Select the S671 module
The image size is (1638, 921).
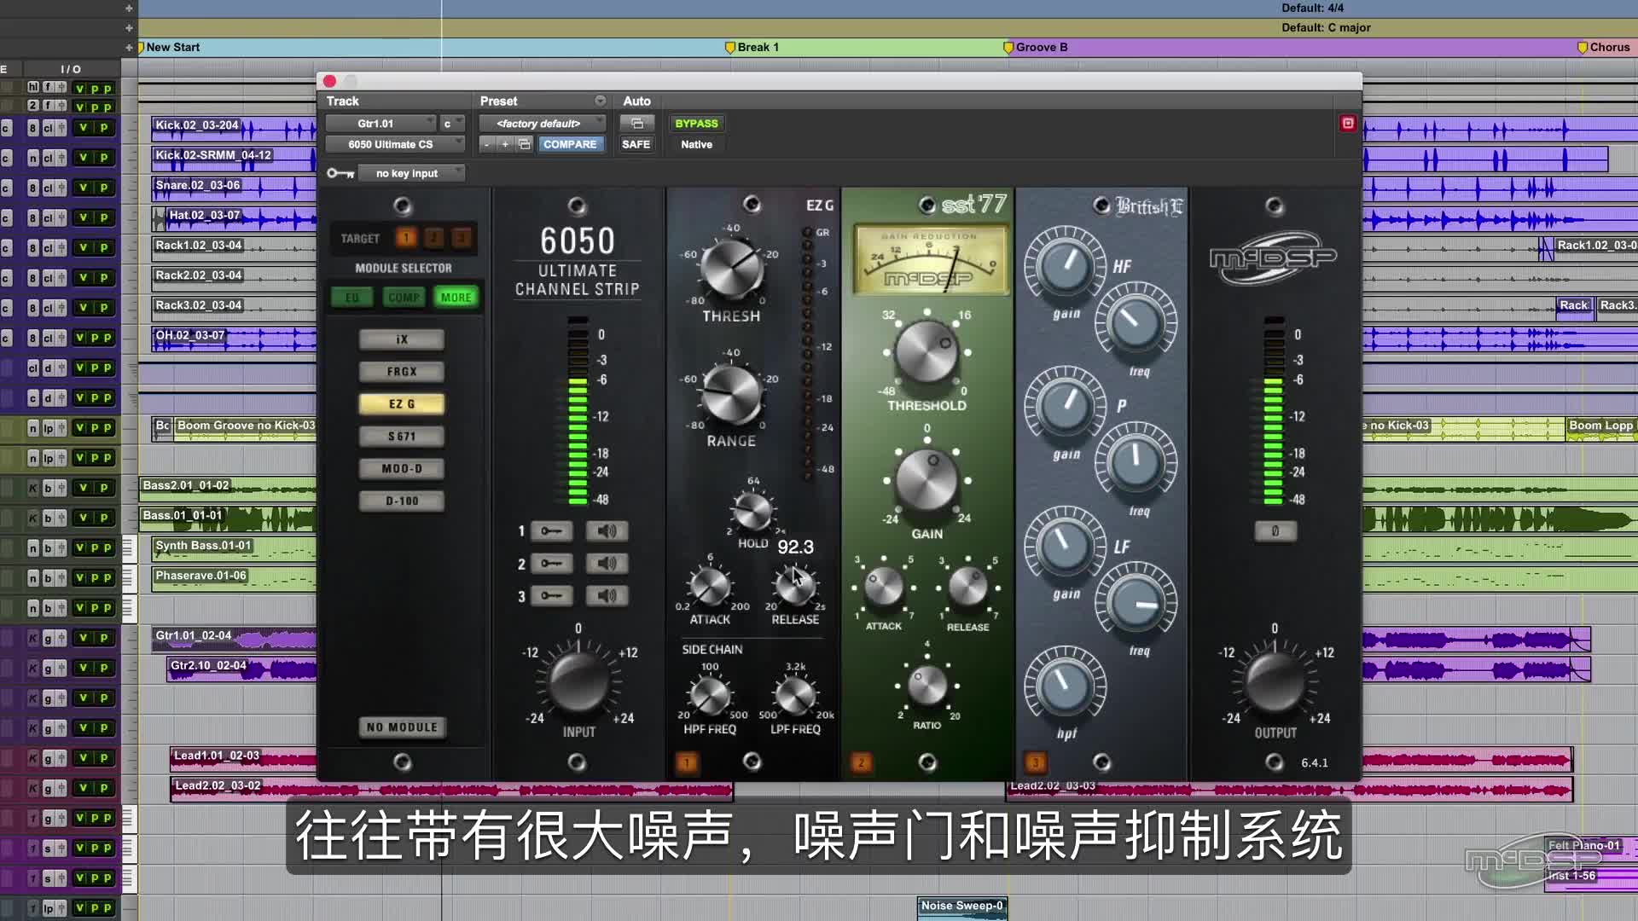[402, 437]
